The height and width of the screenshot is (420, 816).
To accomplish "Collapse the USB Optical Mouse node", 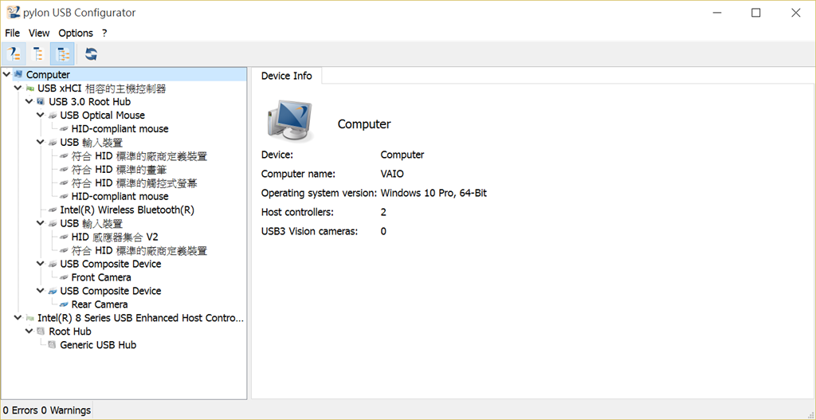I will point(41,115).
